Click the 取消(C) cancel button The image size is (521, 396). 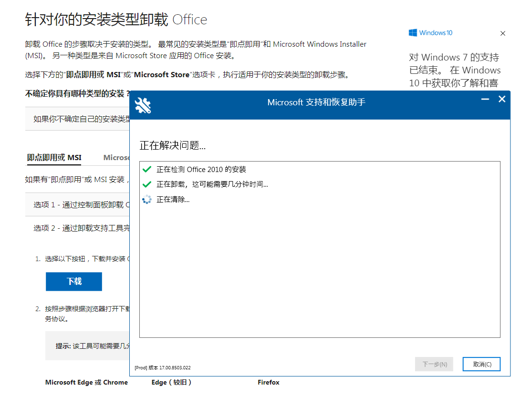481,364
